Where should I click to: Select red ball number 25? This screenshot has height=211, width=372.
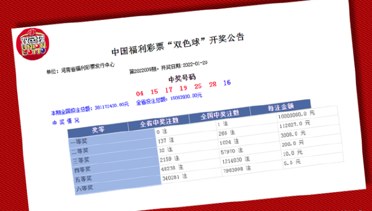coord(198,86)
